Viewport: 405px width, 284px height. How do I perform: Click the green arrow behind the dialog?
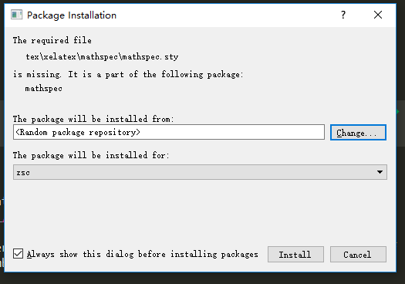[x=398, y=112]
